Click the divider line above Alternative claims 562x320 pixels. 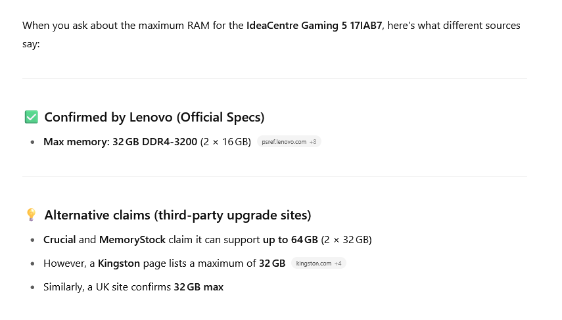click(275, 176)
